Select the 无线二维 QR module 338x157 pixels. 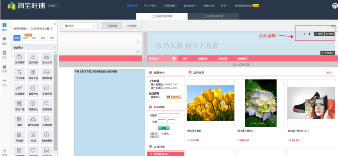[x=19, y=106]
